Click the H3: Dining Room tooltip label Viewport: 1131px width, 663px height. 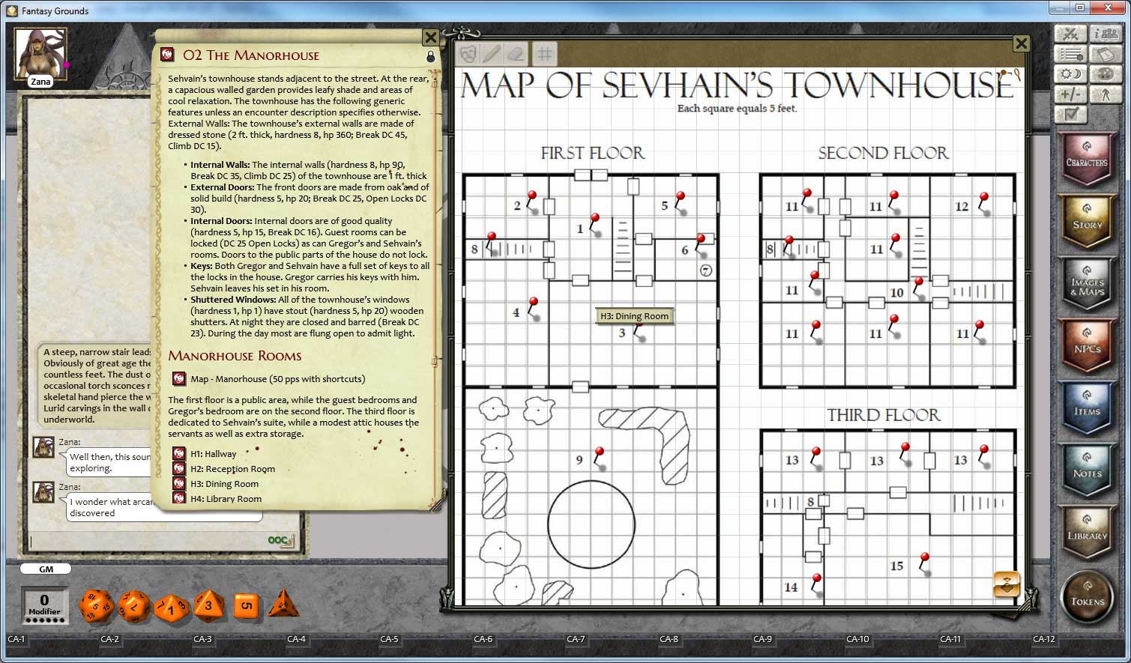coord(634,316)
